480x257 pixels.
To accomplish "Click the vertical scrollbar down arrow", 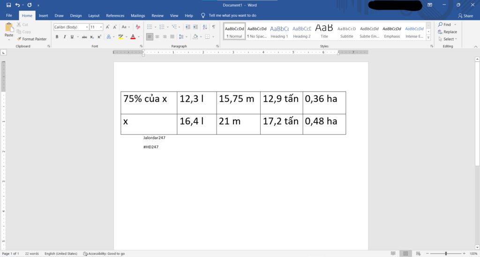I will coord(477,247).
